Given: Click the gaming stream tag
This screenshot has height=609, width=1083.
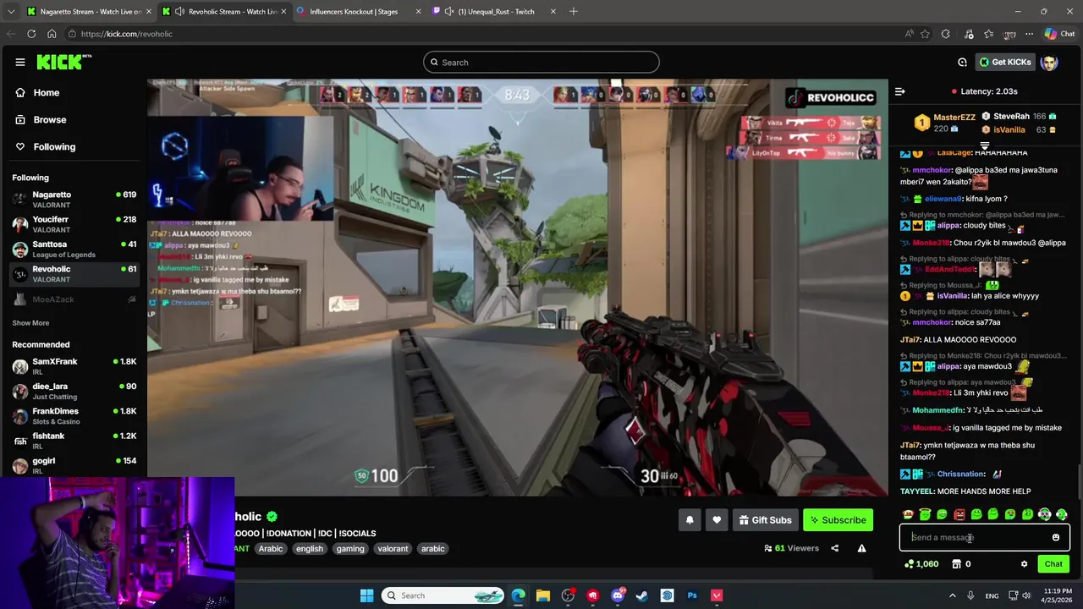Looking at the screenshot, I should (x=350, y=548).
